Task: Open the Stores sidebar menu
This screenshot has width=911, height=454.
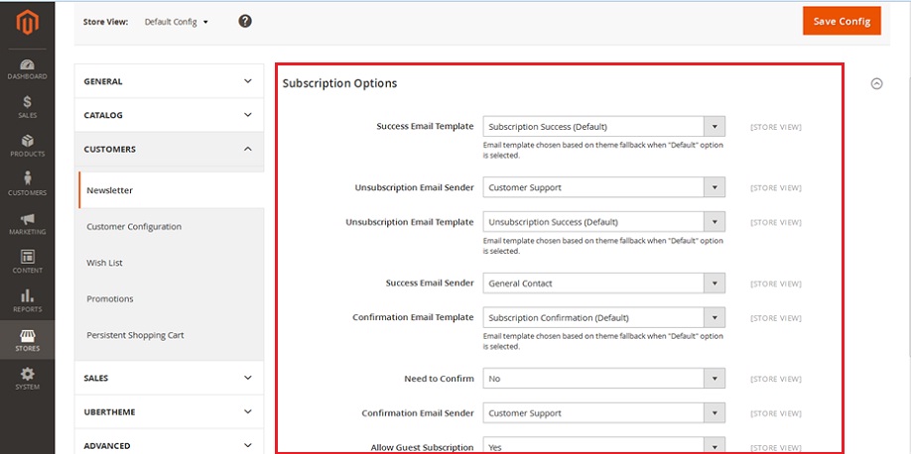Action: tap(28, 341)
